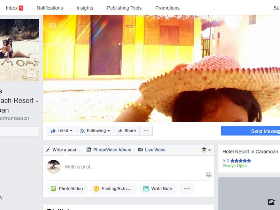Screen dimensions: 280x210
Task: Click the page profile picture
Action: tap(20, 50)
